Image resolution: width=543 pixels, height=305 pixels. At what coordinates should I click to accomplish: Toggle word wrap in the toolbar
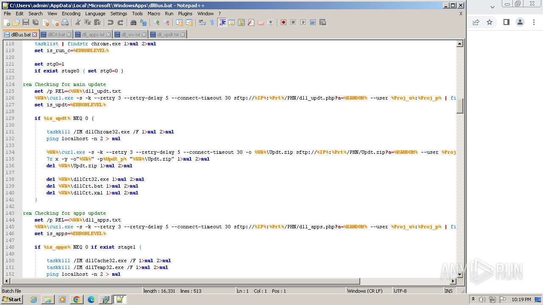[202, 22]
